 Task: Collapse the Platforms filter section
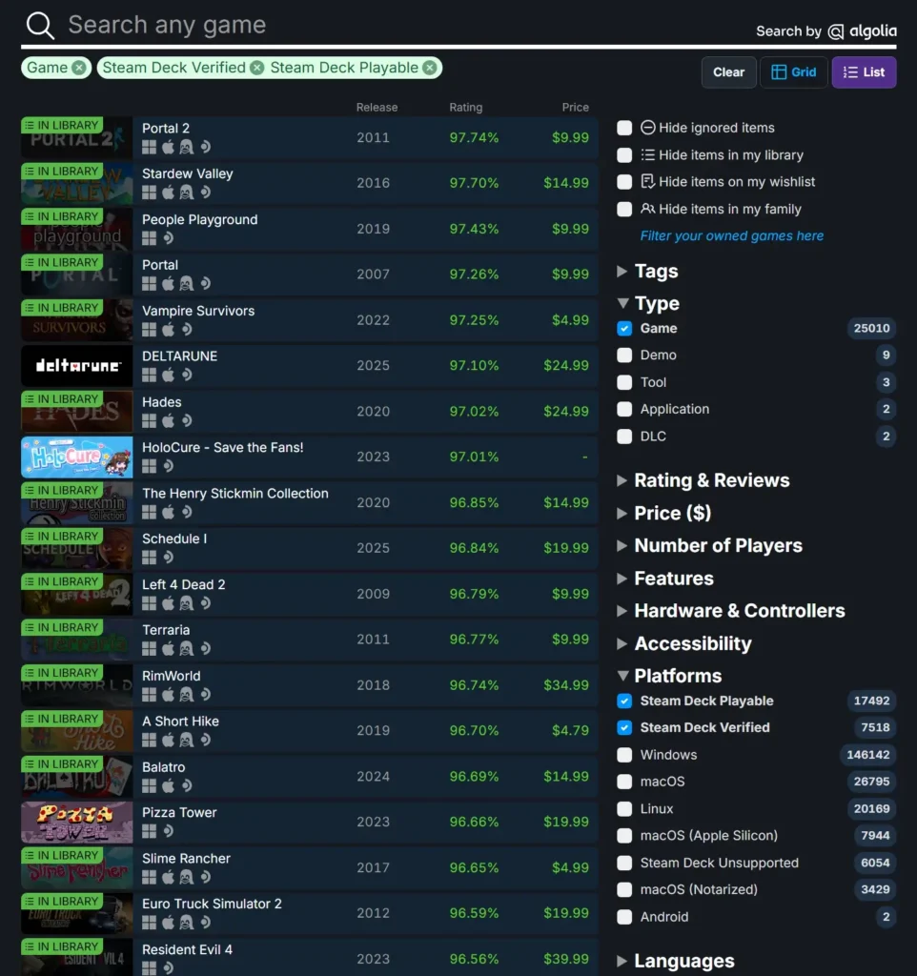pyautogui.click(x=669, y=676)
